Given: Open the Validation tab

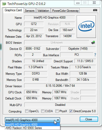Looking at the screenshot, I should [43, 11].
